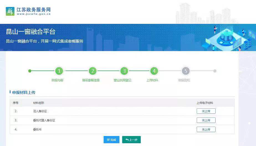Click 未上传 button in the 委托书 row
This screenshot has width=256, height=146.
tap(206, 129)
